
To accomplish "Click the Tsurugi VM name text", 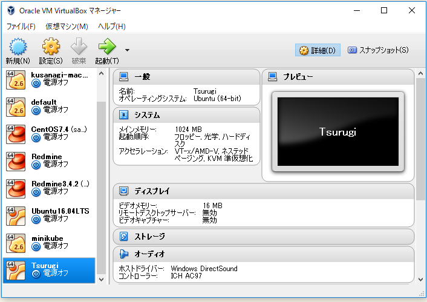I will click(x=45, y=266).
